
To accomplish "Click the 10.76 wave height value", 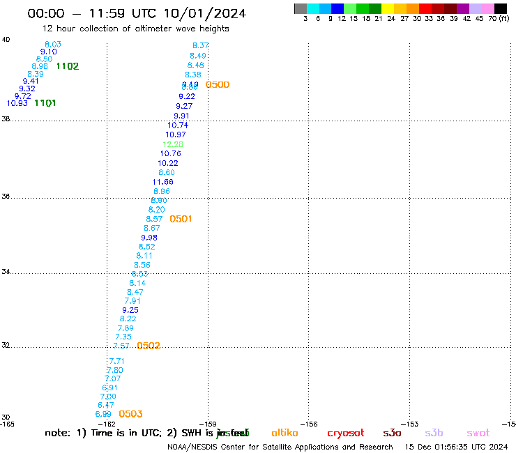I will point(170,153).
